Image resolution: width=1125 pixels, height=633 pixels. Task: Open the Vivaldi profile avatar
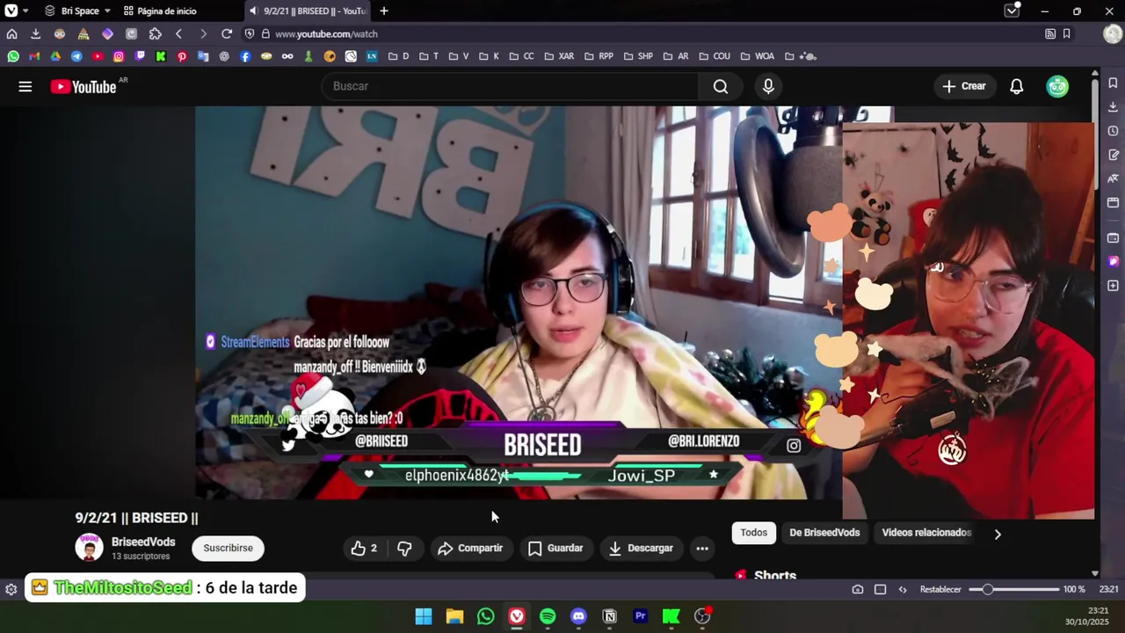tap(1112, 33)
